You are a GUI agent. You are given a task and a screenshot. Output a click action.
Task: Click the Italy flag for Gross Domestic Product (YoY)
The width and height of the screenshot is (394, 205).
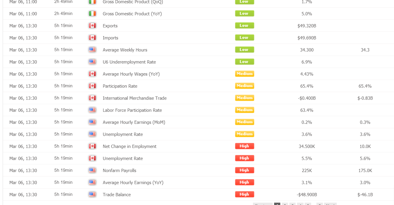point(92,14)
